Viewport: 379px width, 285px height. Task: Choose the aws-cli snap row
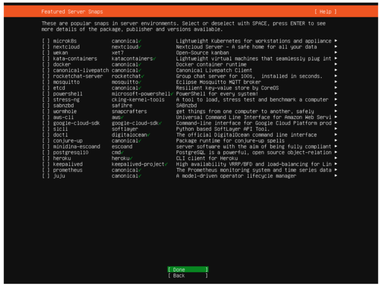click(64, 118)
